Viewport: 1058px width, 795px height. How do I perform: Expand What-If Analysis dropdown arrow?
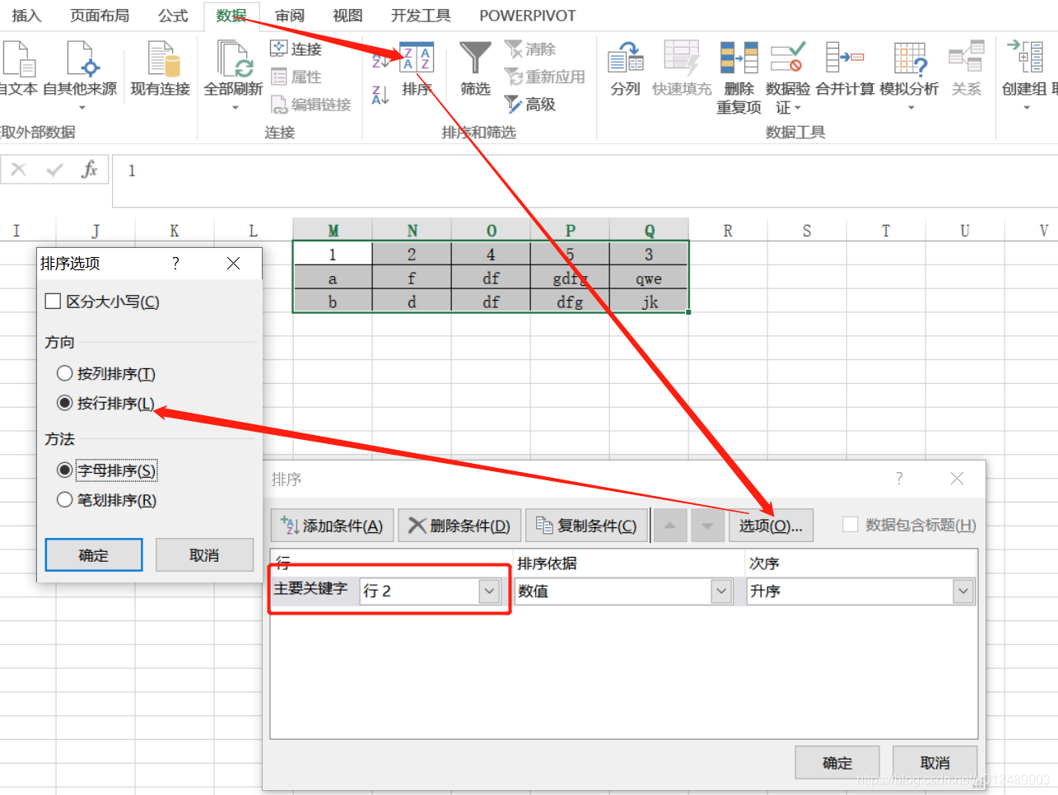(911, 107)
